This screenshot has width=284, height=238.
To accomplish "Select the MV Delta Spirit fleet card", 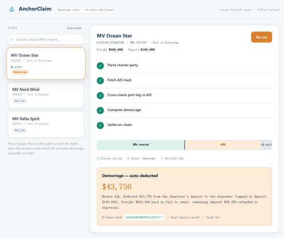I will (x=46, y=125).
